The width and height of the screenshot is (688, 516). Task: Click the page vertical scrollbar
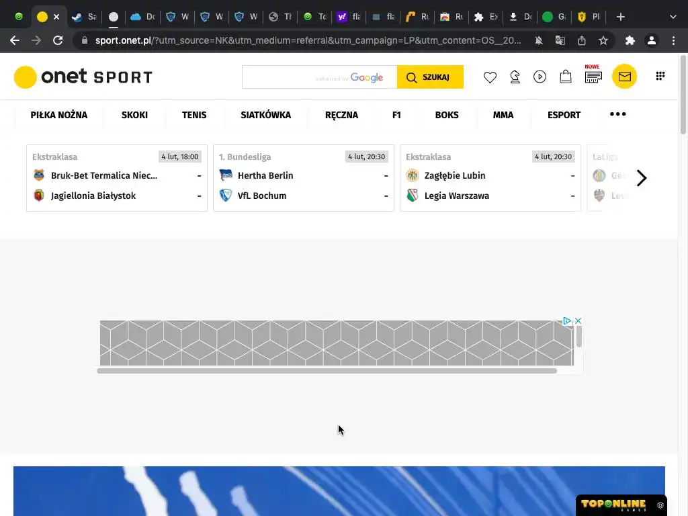click(x=683, y=94)
